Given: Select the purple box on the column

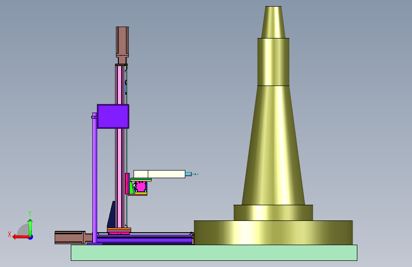Looking at the screenshot, I should click(x=113, y=116).
